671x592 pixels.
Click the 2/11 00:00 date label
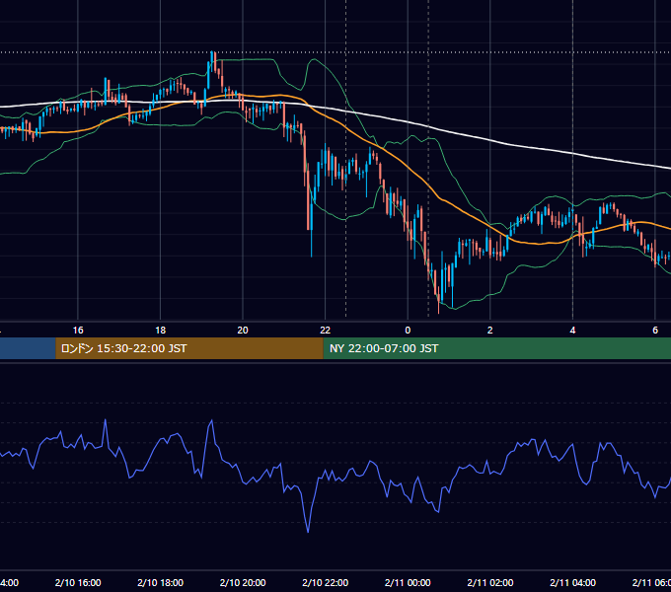tap(408, 582)
